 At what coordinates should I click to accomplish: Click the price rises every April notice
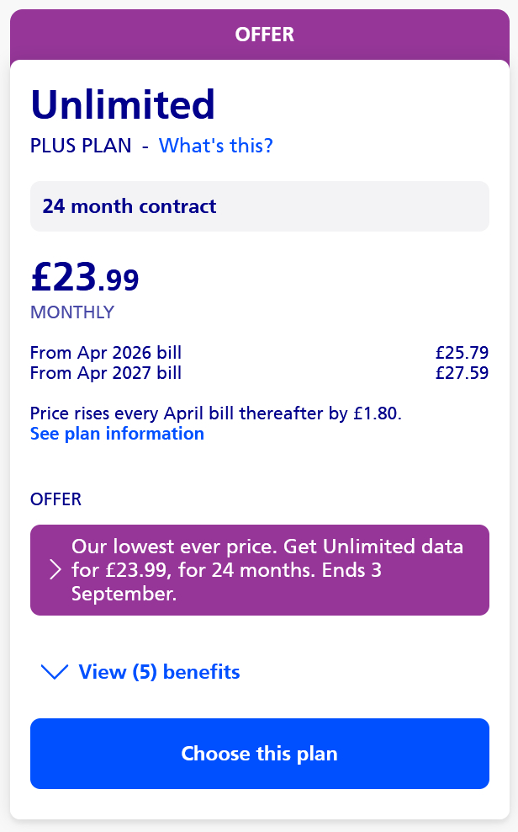[x=216, y=413]
